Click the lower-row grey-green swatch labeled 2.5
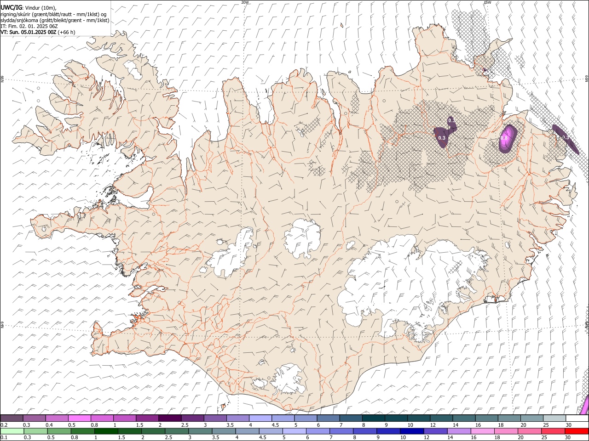This screenshot has width=589, height=441. (177, 431)
